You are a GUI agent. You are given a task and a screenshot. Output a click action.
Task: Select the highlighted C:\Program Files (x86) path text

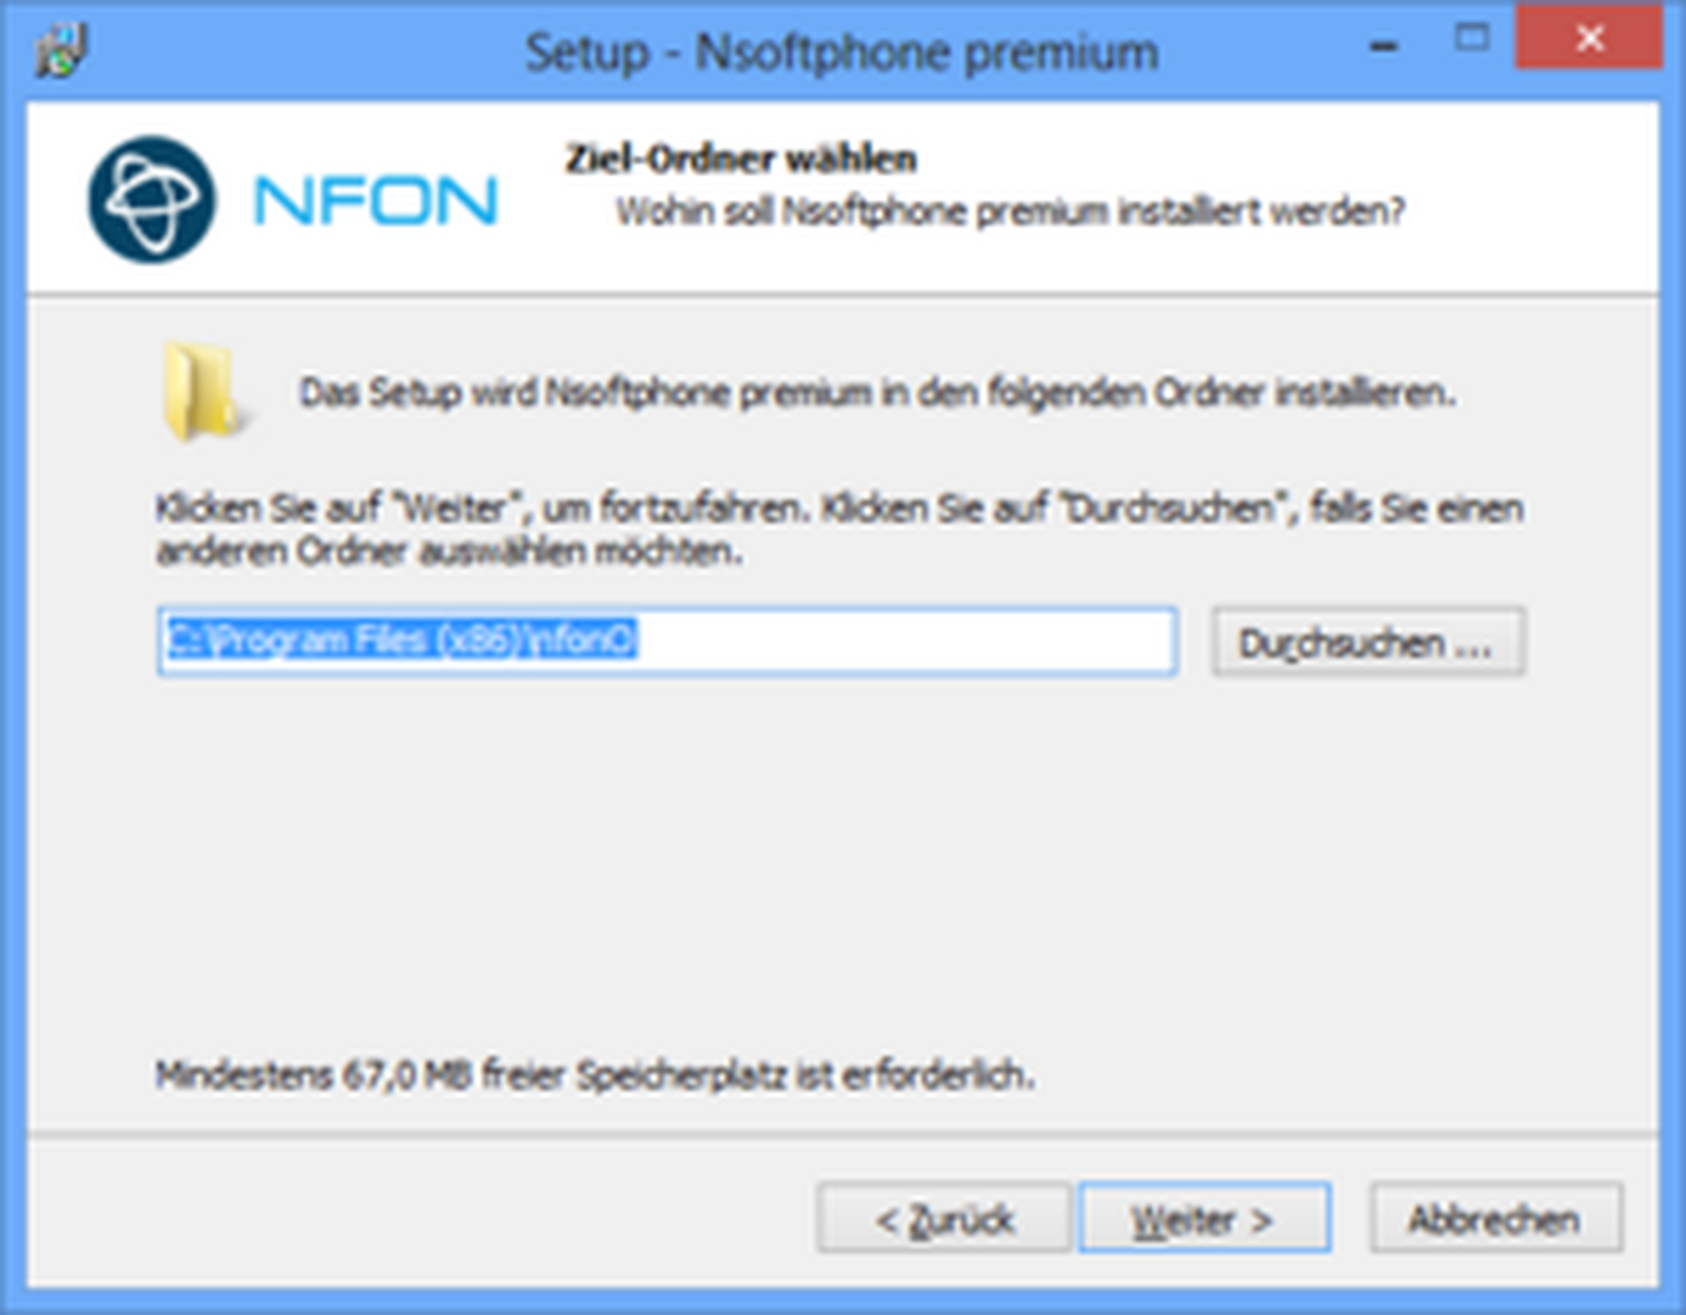[401, 639]
